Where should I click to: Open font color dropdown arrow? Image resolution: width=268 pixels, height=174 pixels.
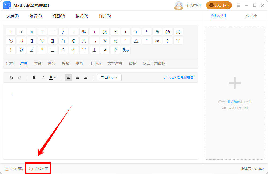click(x=55, y=78)
